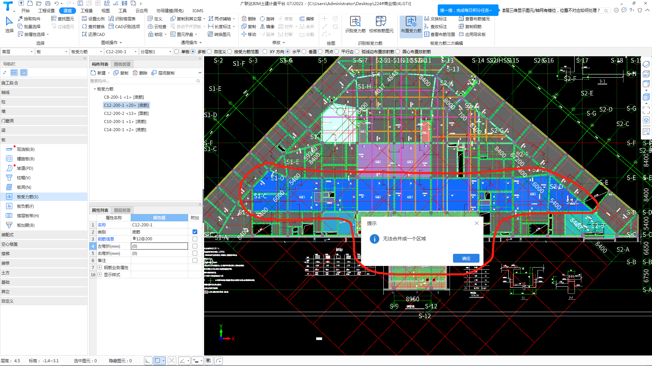The image size is (652, 366).
Task: Click 还原CAD tool
Action: [93, 34]
